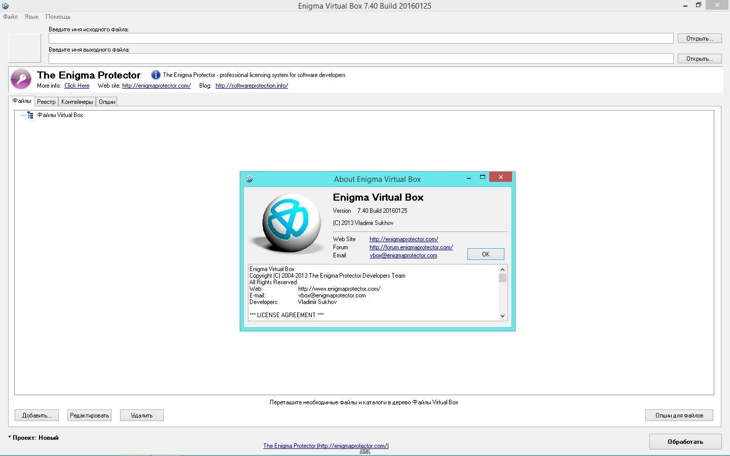The image size is (730, 456).
Task: Open the enigmaprotector.com banner web site link
Action: pyautogui.click(x=156, y=86)
